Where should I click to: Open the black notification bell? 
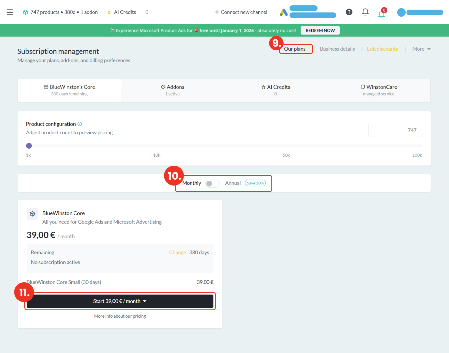pos(365,12)
